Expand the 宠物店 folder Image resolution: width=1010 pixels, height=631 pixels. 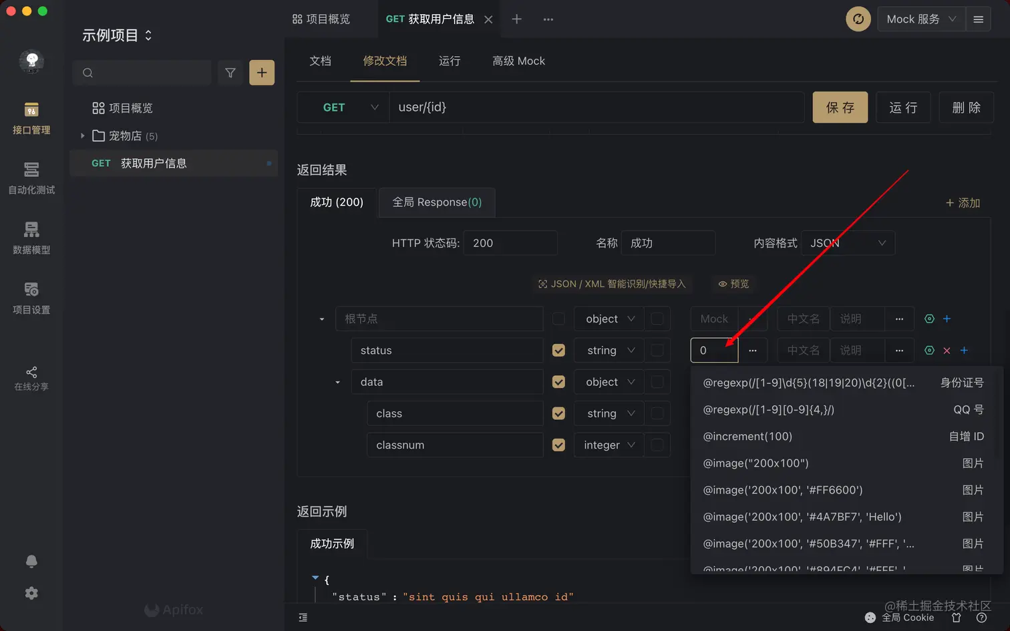(x=83, y=136)
